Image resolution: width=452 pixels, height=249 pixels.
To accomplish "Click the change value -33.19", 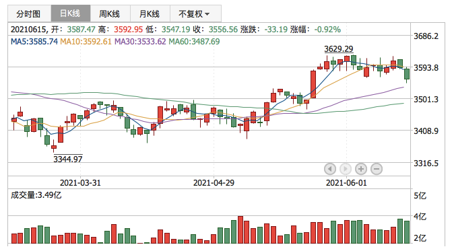I will point(276,30).
